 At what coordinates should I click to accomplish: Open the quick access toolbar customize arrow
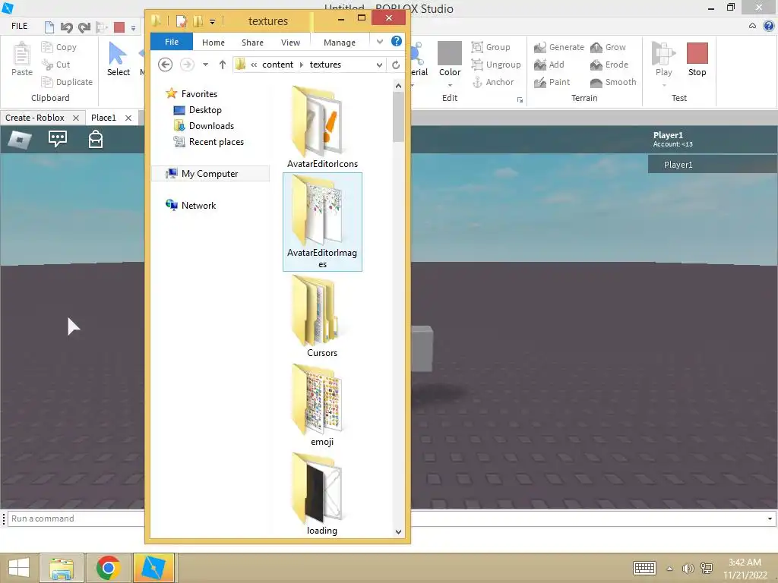click(x=133, y=28)
